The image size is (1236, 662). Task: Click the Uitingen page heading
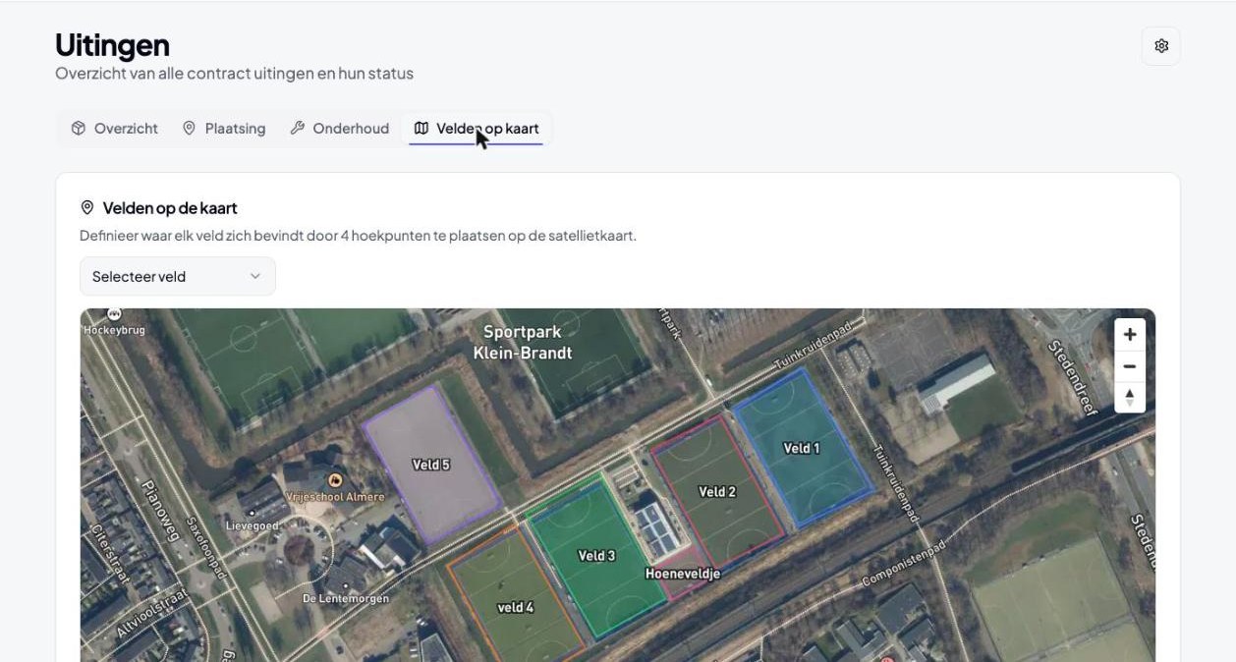tap(112, 45)
